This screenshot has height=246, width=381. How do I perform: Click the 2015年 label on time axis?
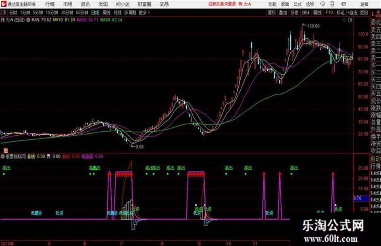[x=7, y=244]
